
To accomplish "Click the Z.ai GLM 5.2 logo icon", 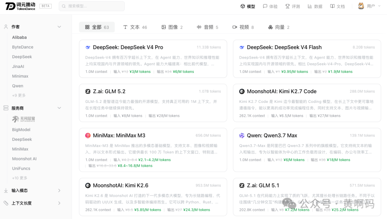I will coord(88,91).
